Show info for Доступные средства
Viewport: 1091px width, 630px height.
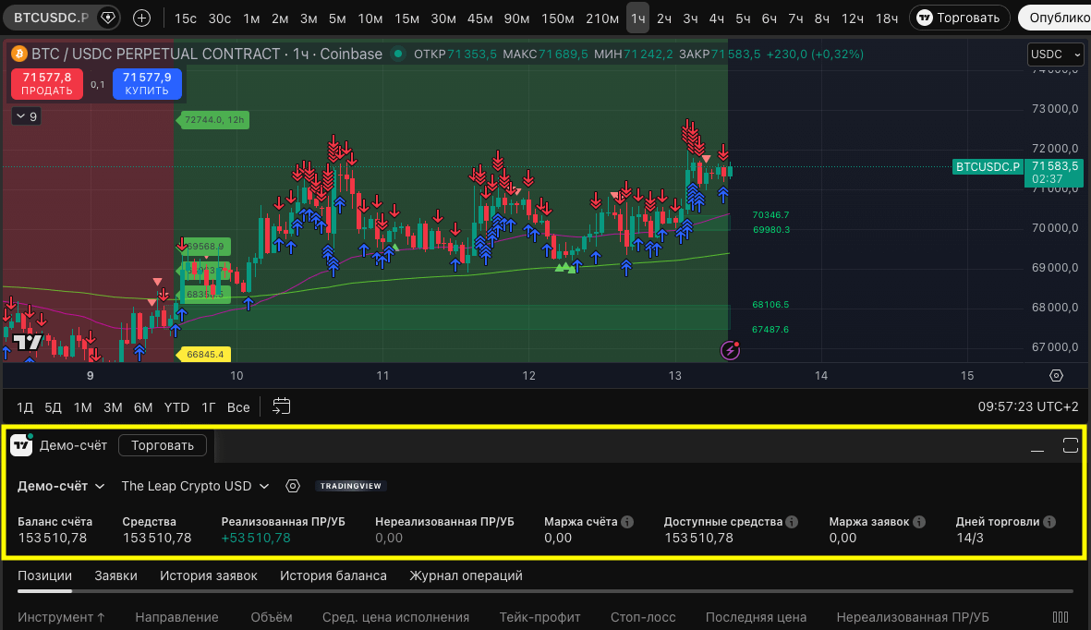point(792,522)
